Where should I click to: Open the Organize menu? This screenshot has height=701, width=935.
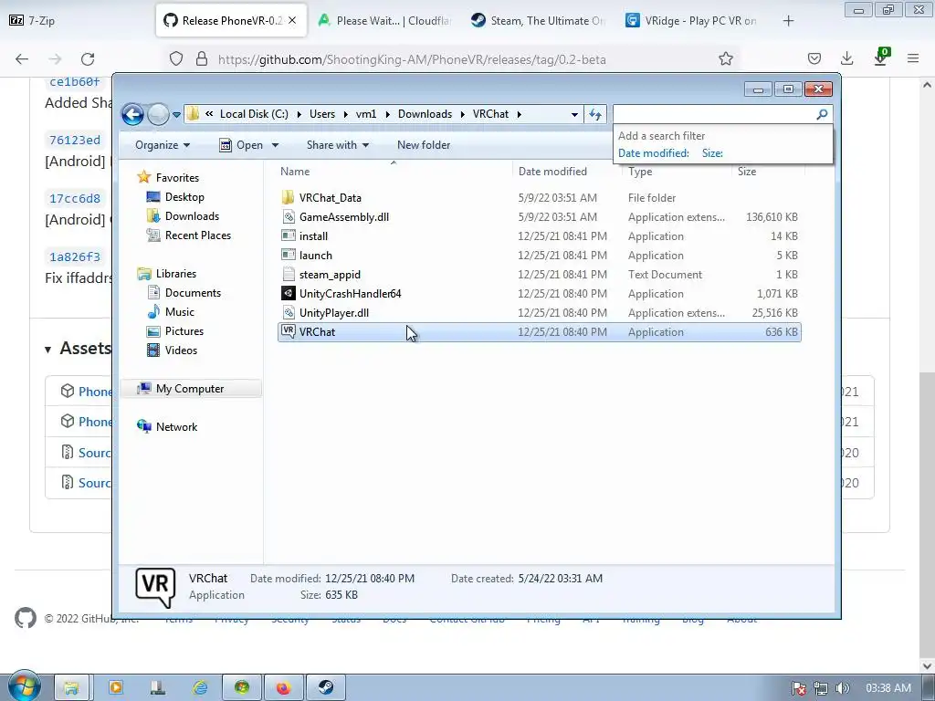tap(162, 145)
